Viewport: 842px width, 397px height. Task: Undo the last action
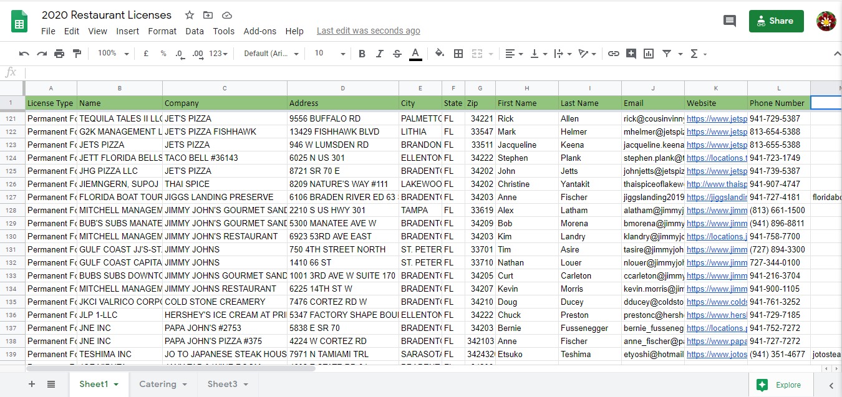tap(24, 54)
